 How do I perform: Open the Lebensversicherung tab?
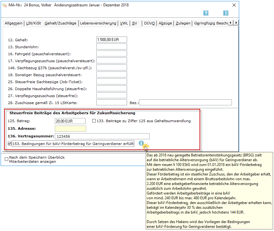(x=98, y=23)
